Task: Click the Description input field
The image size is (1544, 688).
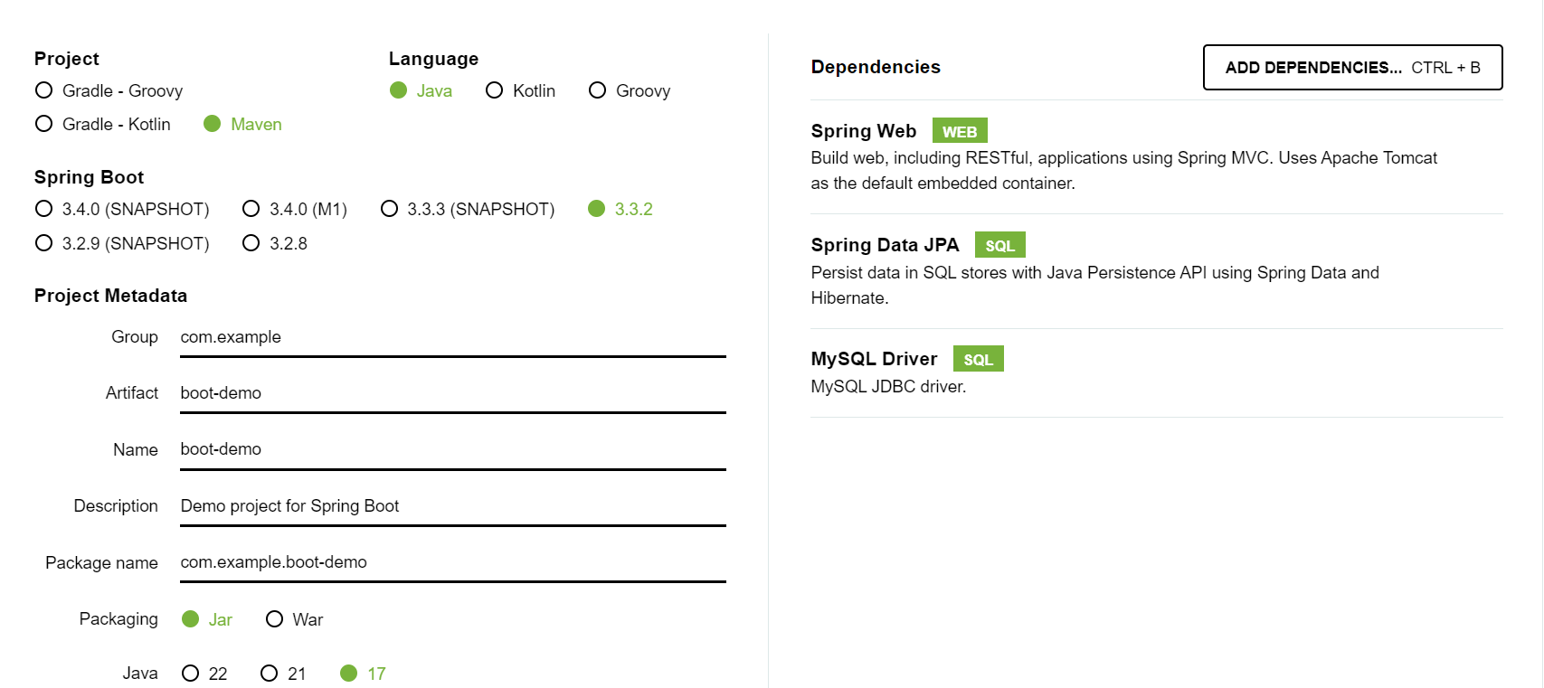Action: click(x=453, y=506)
